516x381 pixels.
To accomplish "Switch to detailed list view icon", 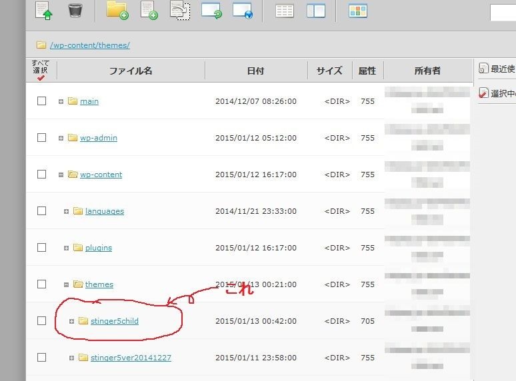I will [285, 11].
